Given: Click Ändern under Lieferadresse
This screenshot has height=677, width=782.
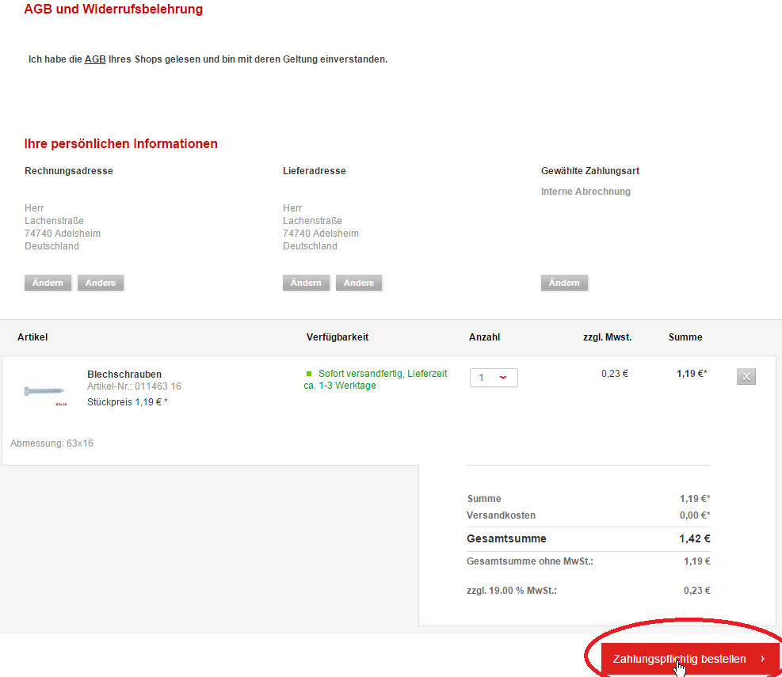Looking at the screenshot, I should [x=306, y=283].
